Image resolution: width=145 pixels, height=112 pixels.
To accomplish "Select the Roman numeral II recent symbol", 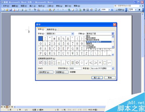I will 72,63.
